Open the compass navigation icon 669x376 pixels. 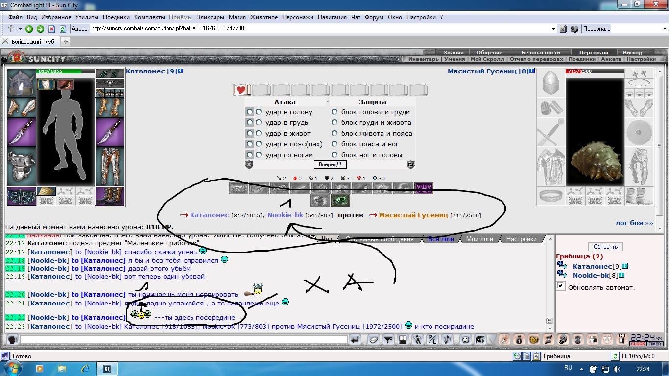(504, 339)
